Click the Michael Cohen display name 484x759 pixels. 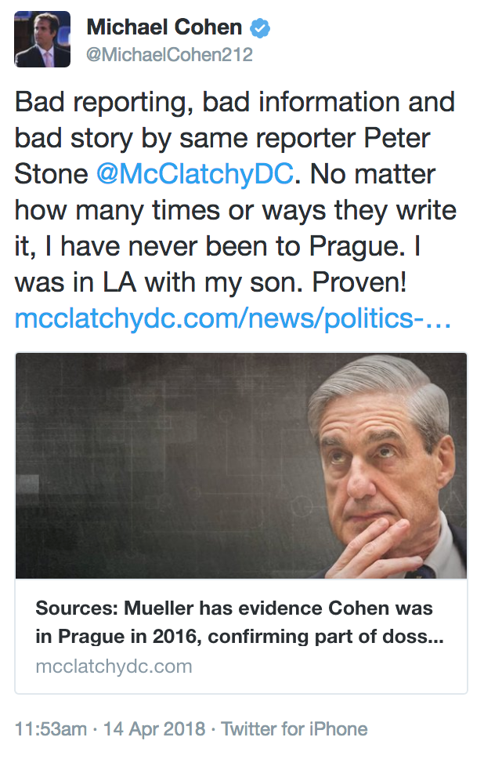tap(164, 28)
